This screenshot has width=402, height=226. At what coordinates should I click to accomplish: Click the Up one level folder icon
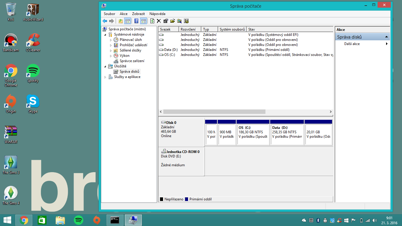(120, 21)
